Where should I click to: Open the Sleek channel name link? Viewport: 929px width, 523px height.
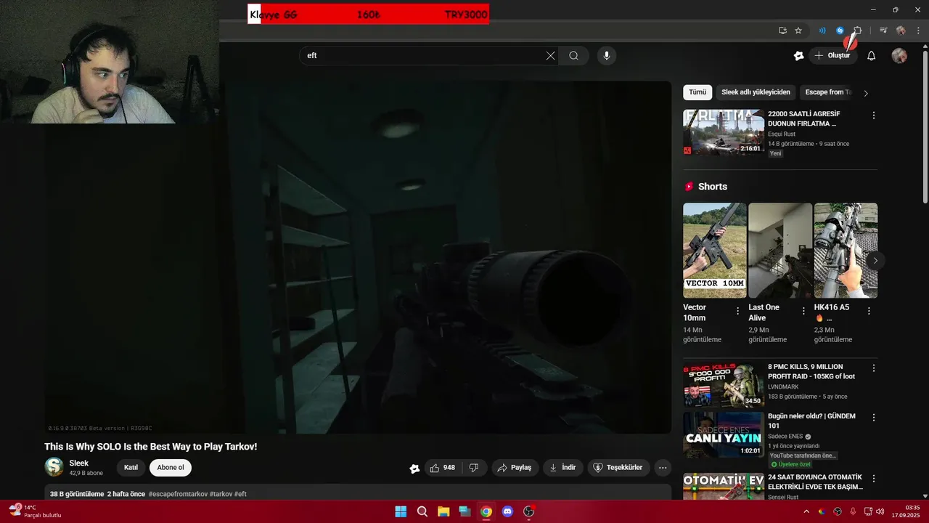click(78, 463)
